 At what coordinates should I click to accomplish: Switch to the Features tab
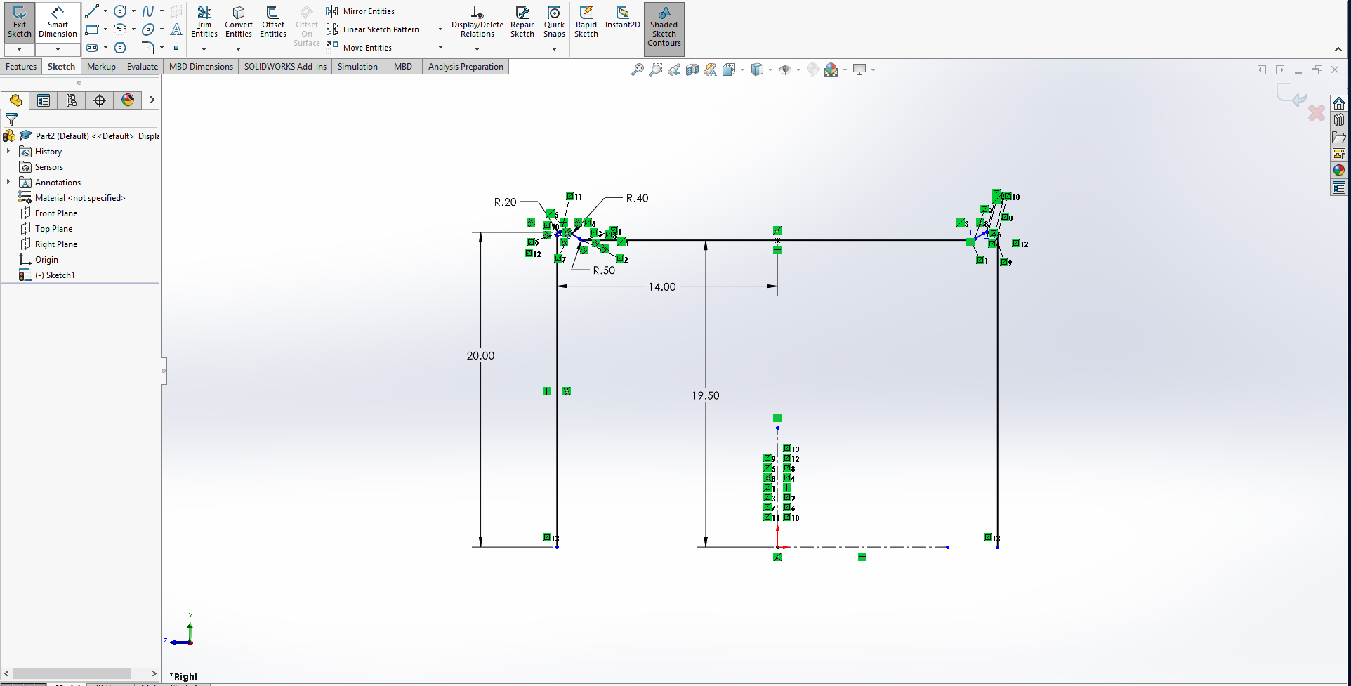(21, 67)
